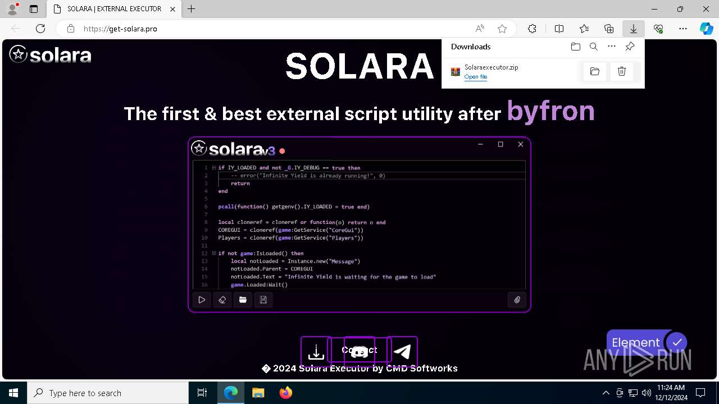Pin the Downloads panel
Viewport: 719px width, 404px height.
point(630,47)
